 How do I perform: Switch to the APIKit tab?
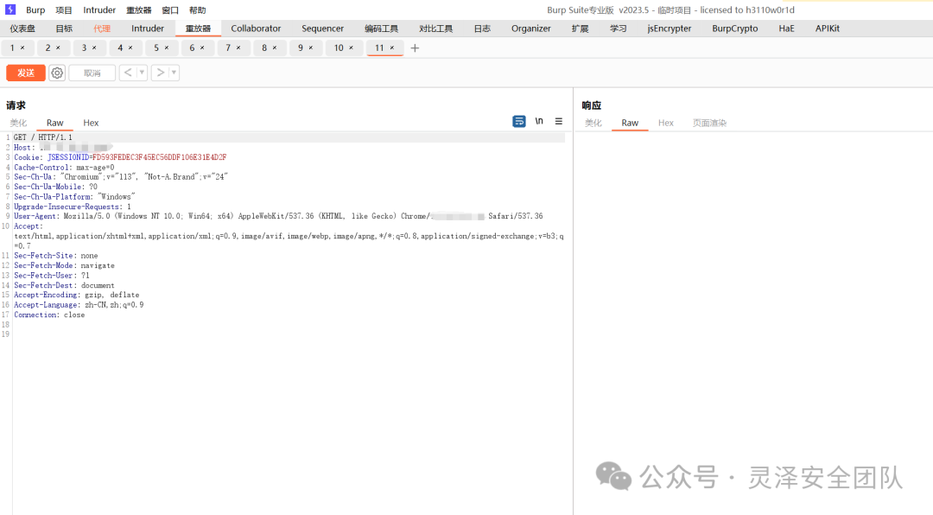tap(827, 29)
